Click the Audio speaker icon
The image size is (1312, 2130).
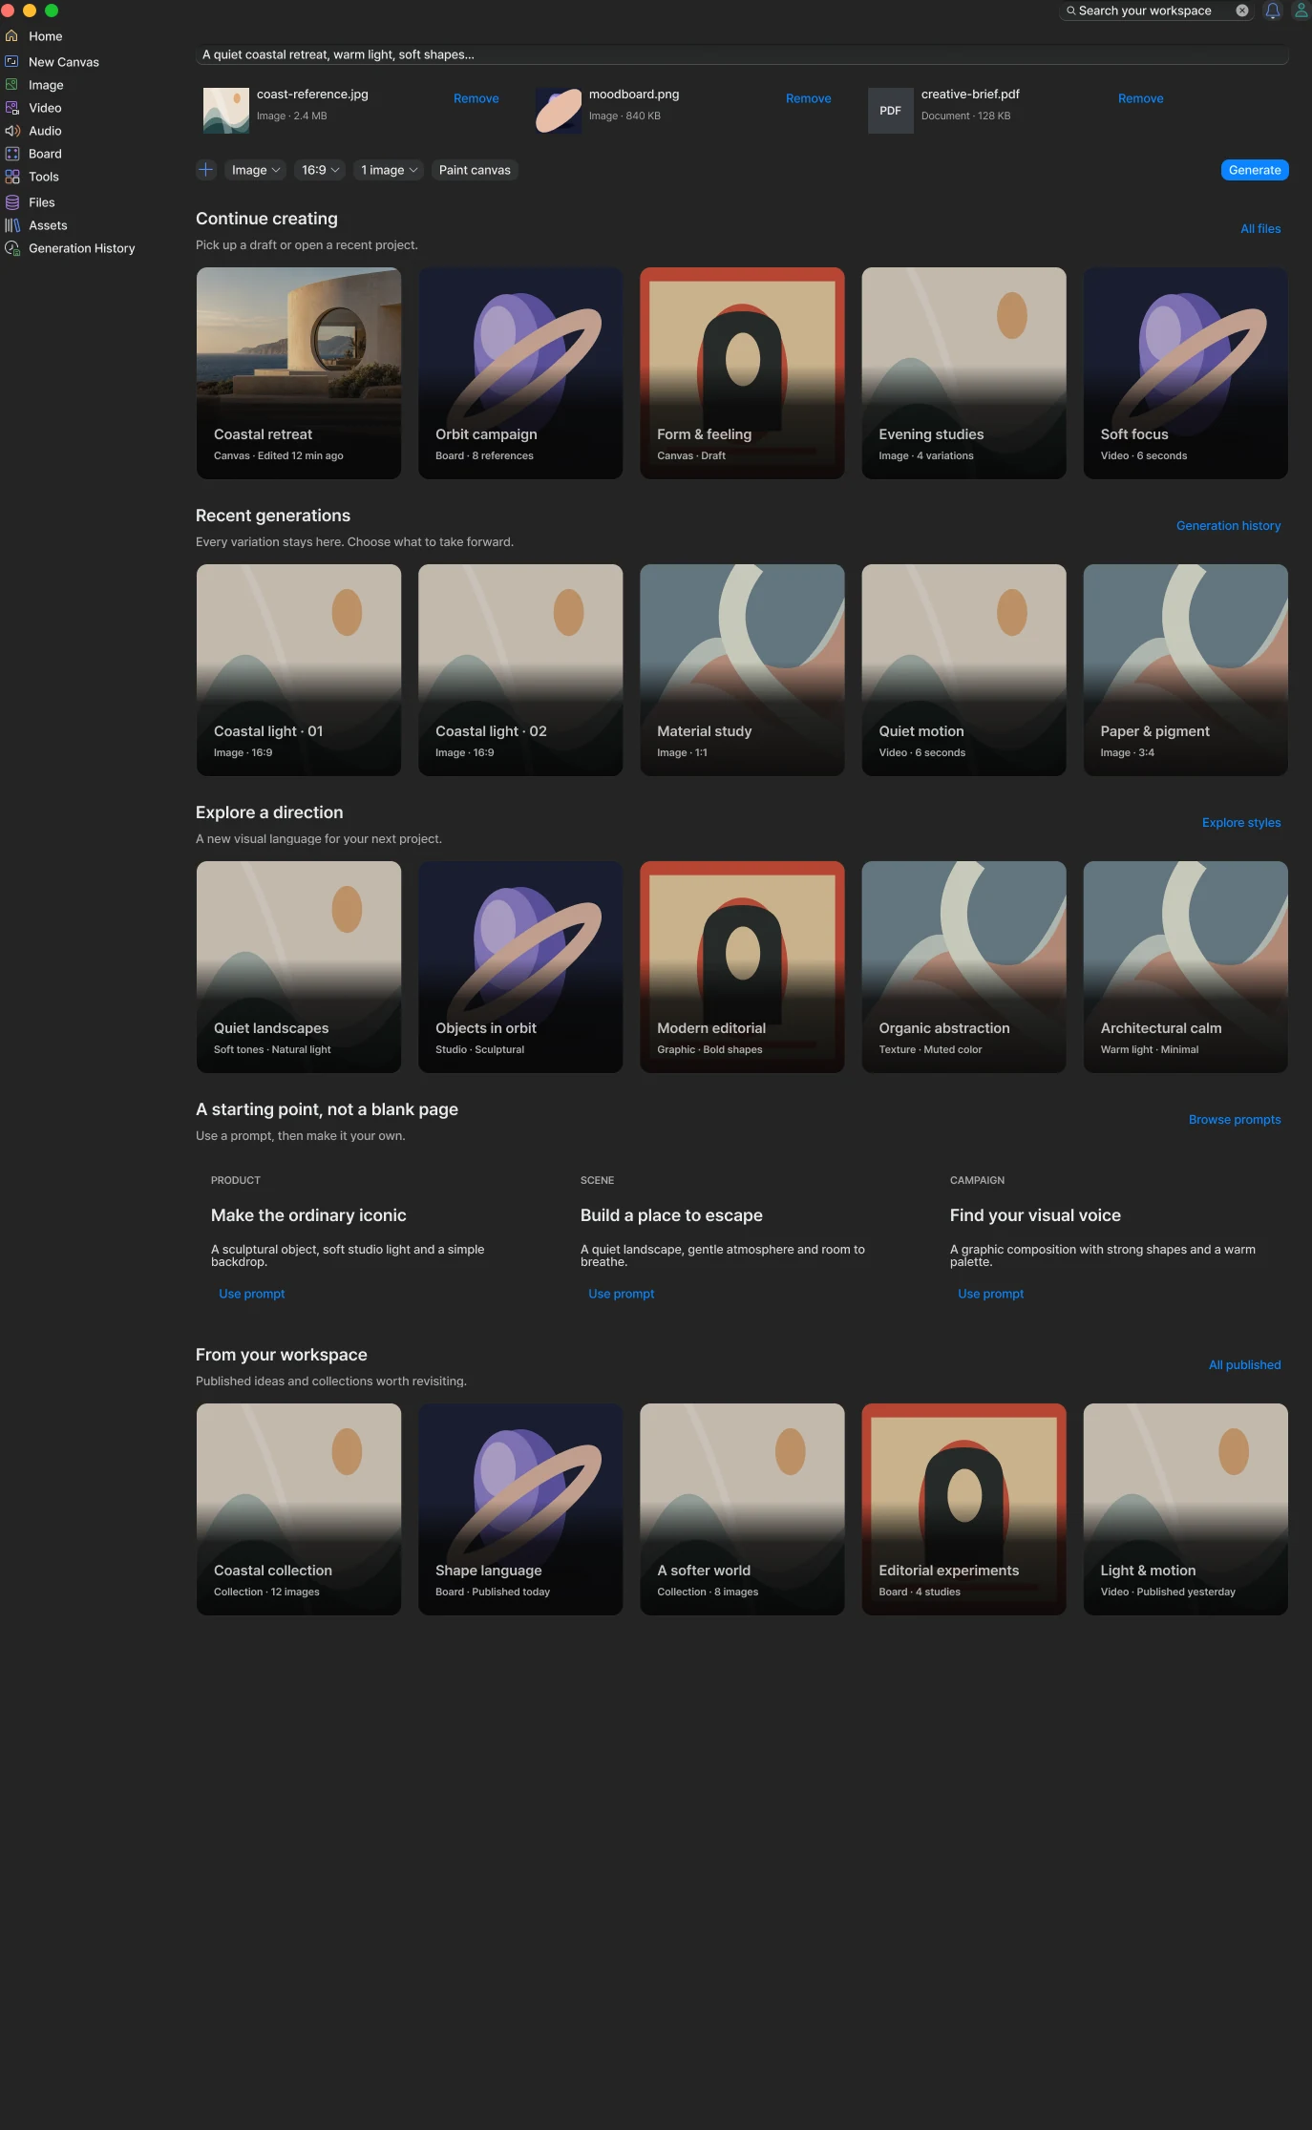coord(11,131)
